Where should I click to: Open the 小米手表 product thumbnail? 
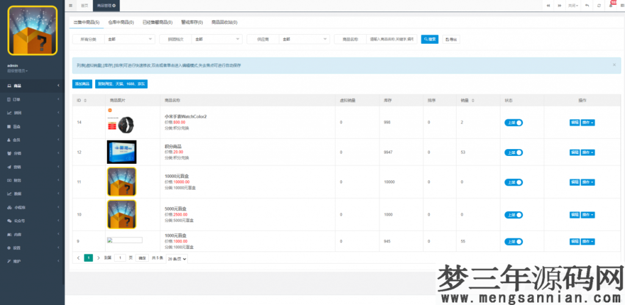(121, 122)
